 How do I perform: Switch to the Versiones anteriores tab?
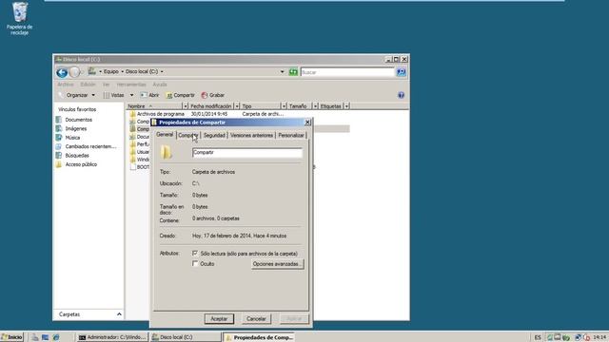pyautogui.click(x=251, y=135)
